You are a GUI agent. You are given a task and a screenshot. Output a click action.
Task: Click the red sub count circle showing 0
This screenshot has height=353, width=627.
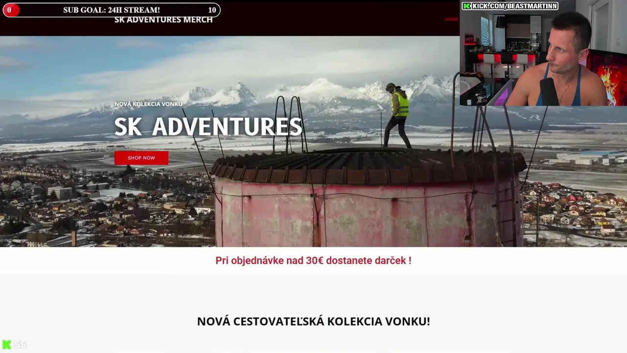10,10
